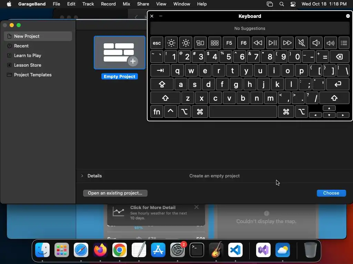Tap esc key on onscreen keyboard
353x264 pixels.
pos(157,43)
